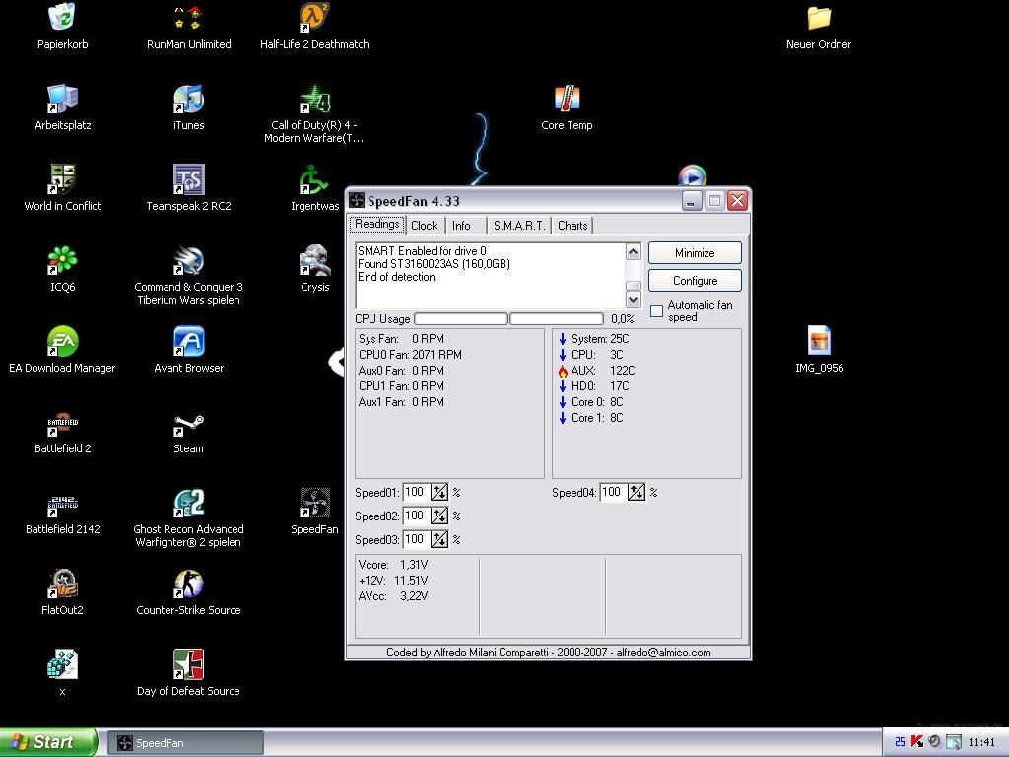Click the Speed03 value field
Screen dimensions: 1009x757
tap(417, 539)
